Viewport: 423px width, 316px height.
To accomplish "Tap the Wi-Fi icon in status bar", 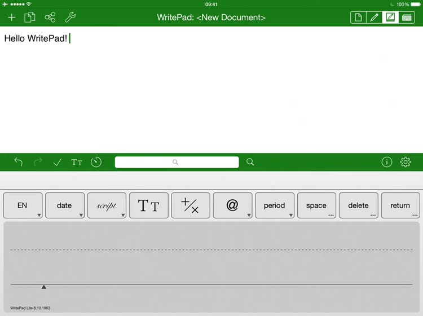I will point(29,4).
